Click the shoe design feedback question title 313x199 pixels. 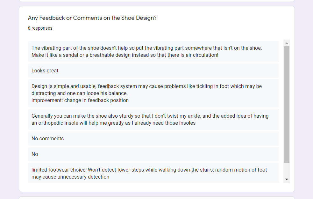[92, 18]
